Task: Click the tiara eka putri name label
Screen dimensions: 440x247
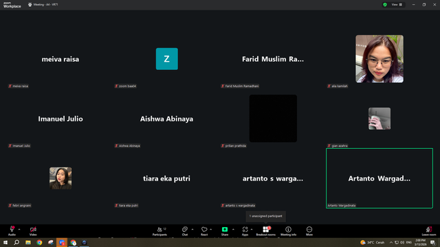Action: tap(126, 205)
